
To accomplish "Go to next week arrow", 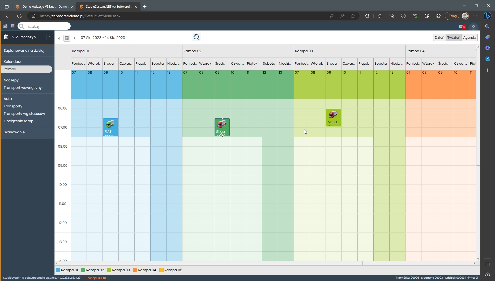I will coord(75,38).
